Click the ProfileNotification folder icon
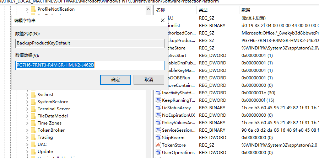This screenshot has height=158, width=319. click(x=33, y=9)
